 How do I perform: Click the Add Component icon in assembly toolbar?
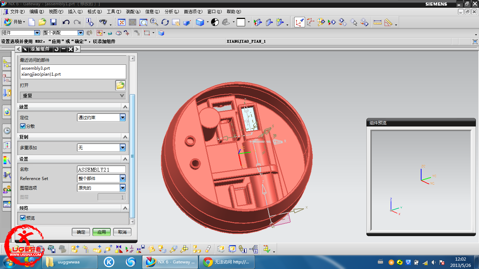75,249
